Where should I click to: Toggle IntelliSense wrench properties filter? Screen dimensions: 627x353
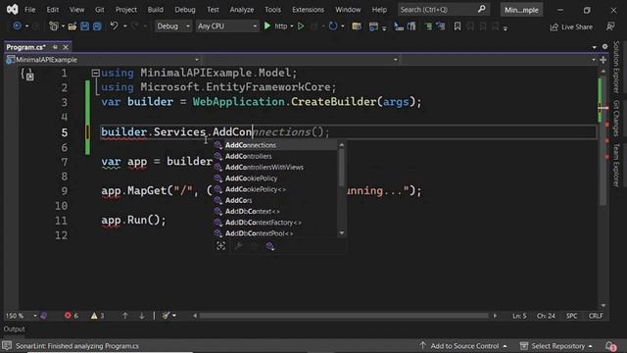238,246
